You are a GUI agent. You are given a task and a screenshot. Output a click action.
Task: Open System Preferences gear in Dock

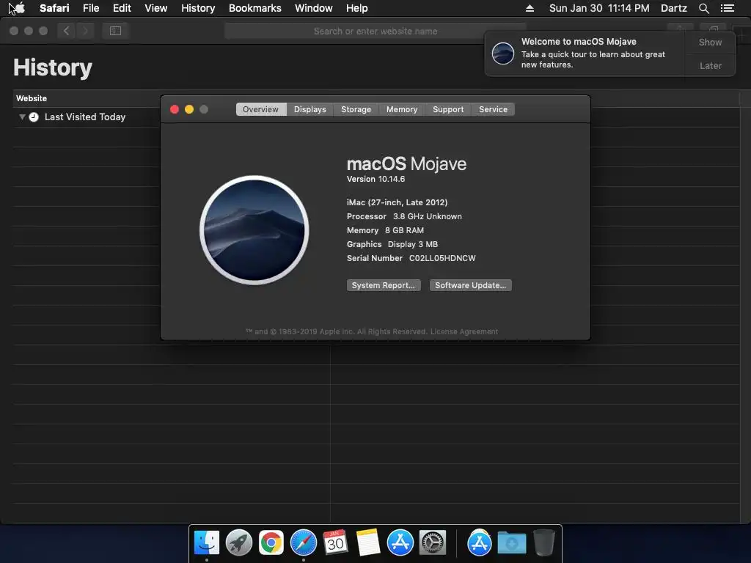tap(433, 542)
